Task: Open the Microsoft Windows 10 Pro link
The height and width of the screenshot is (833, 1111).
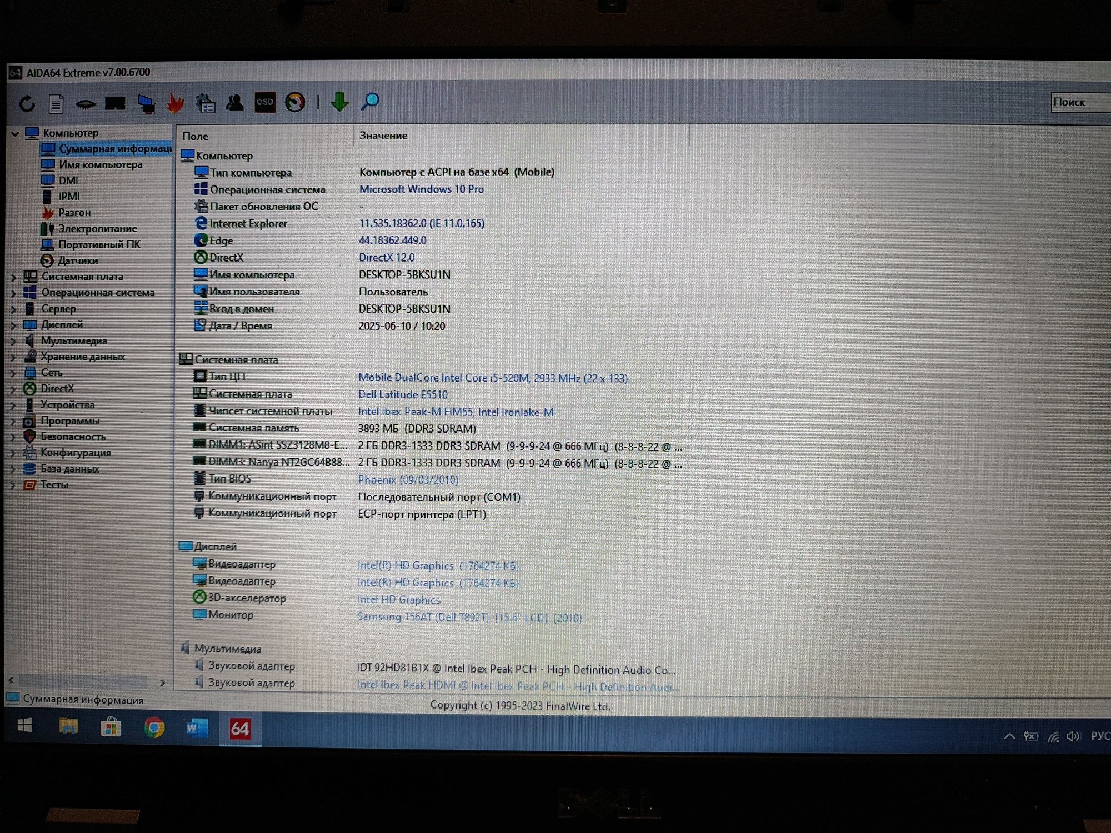Action: (421, 189)
